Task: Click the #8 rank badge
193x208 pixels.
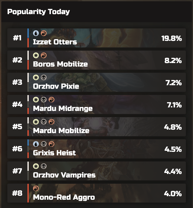Action: (x=17, y=193)
